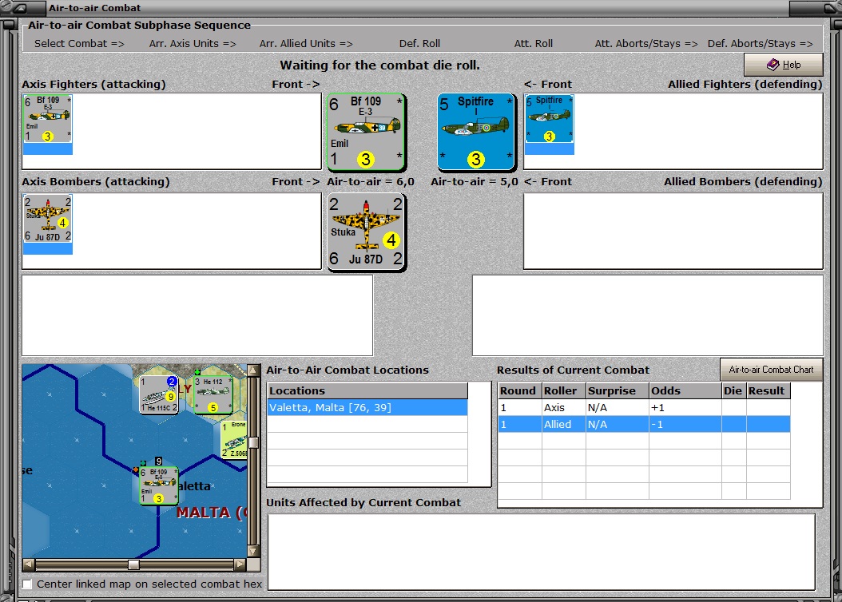Click the Roller column header
The width and height of the screenshot is (842, 602).
[563, 390]
